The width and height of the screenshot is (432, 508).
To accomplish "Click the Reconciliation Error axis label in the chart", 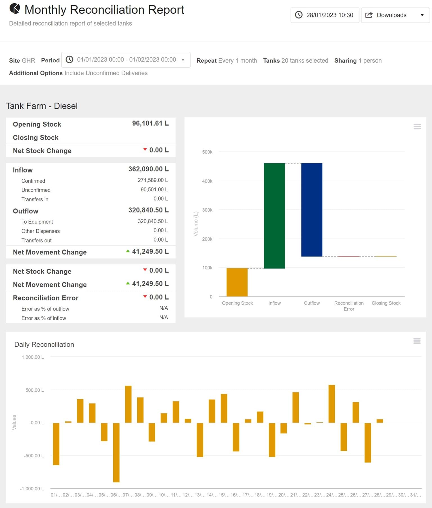I will point(349,306).
